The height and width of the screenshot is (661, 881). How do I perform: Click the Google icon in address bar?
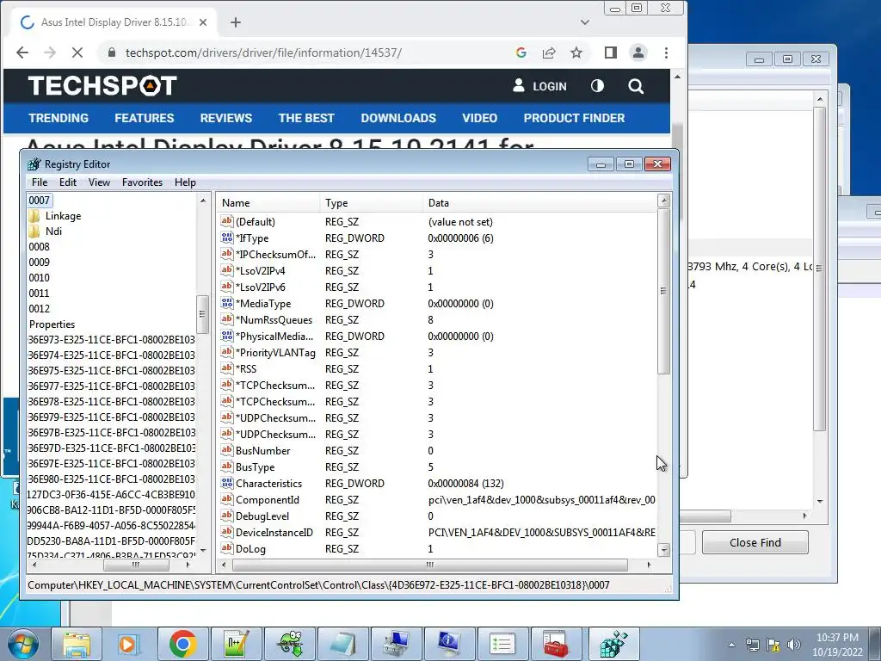tap(521, 53)
